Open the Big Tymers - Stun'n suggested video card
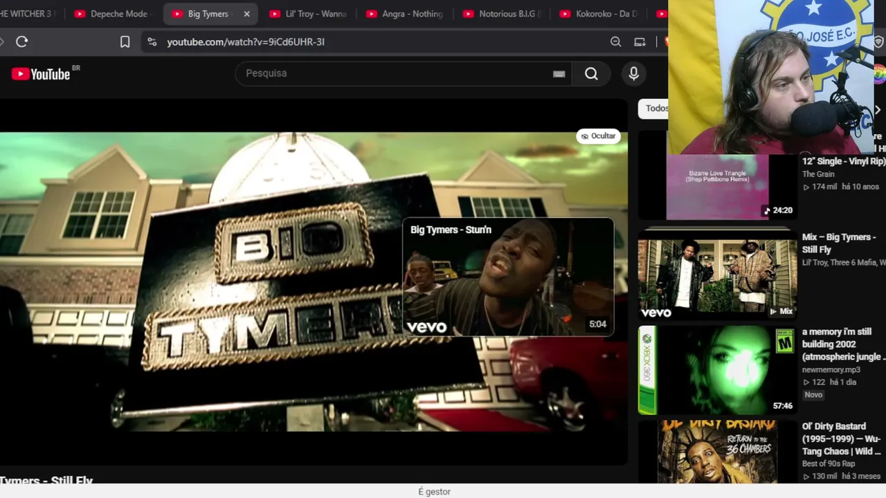This screenshot has height=498, width=886. [x=508, y=277]
